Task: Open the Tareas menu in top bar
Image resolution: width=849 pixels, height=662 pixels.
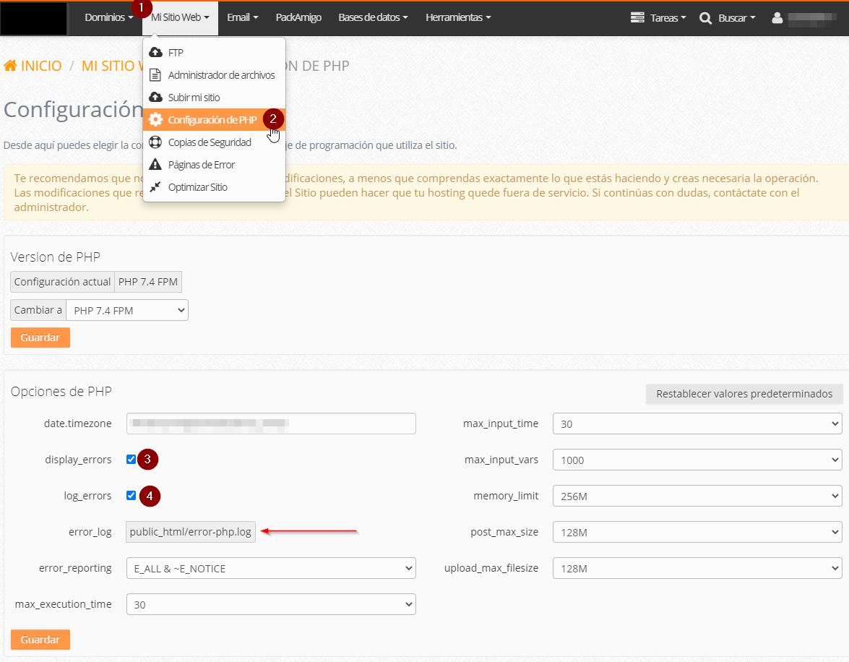Action: 658,18
